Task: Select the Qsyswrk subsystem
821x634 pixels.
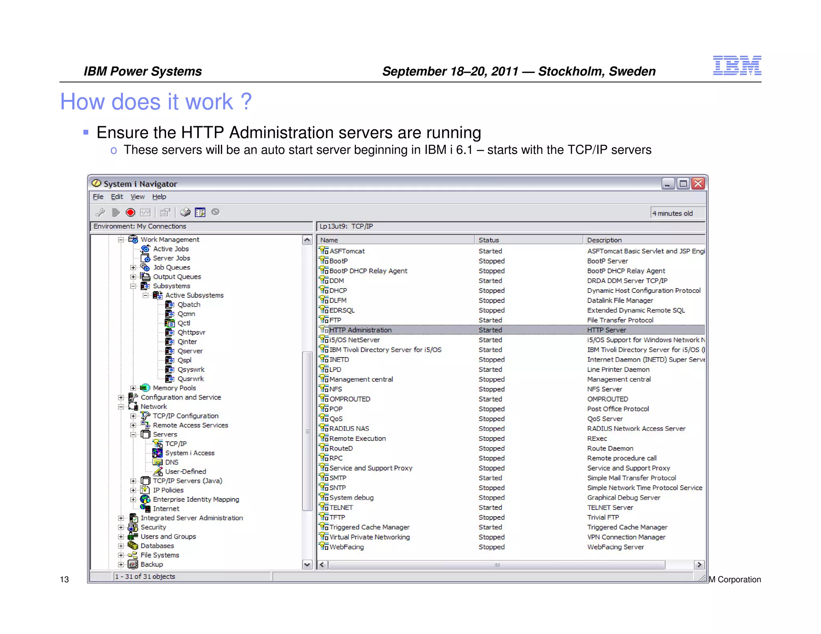Action: 191,369
